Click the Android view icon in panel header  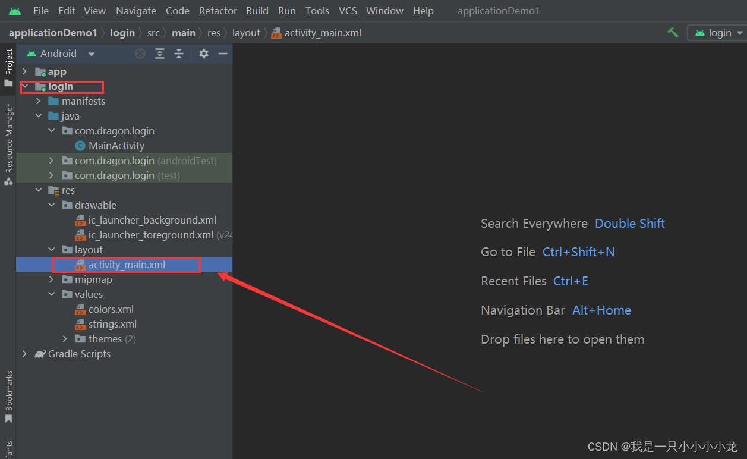coord(31,54)
